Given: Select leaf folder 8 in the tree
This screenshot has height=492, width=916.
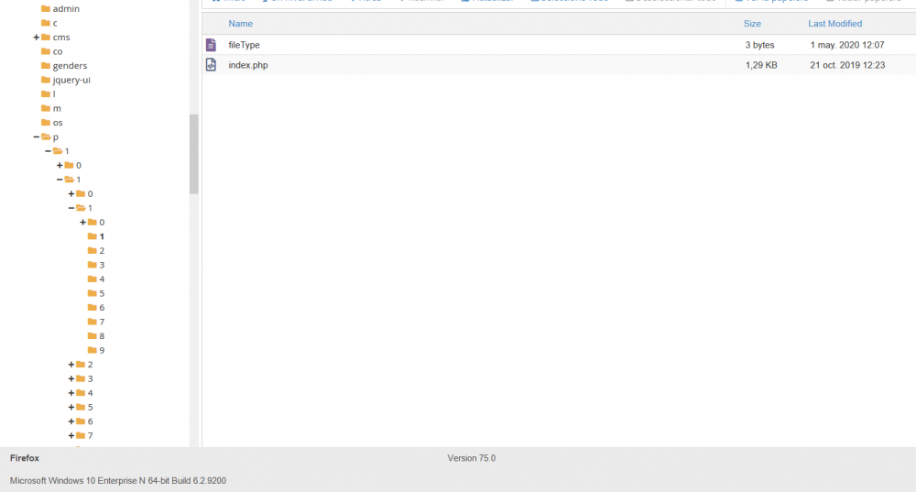Looking at the screenshot, I should click(x=102, y=336).
